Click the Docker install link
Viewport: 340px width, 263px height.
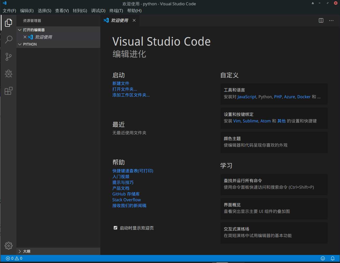304,97
